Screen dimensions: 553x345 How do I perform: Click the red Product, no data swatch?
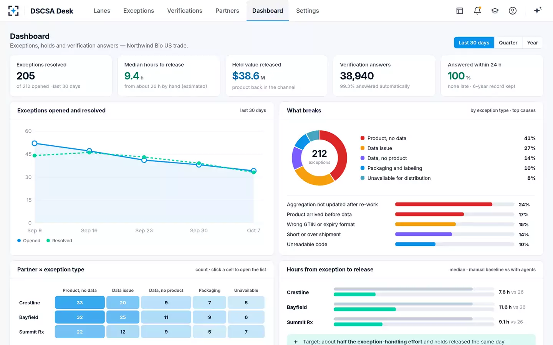363,138
